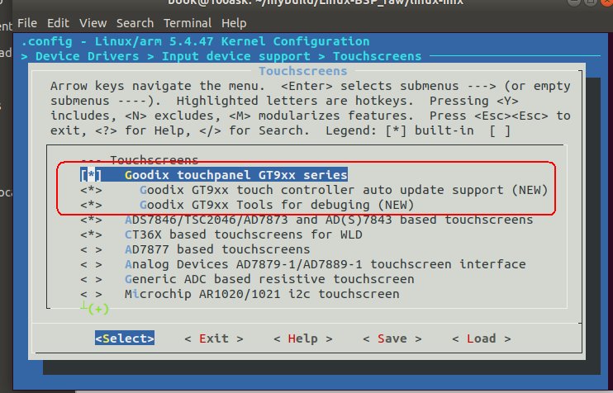Enable Microchip AR1020/1021 i2c touchscreen

tap(91, 294)
